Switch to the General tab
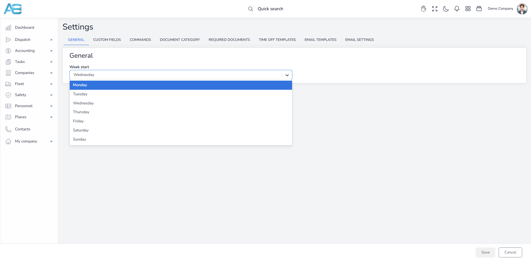Viewport: 531px width, 261px height. tap(76, 40)
